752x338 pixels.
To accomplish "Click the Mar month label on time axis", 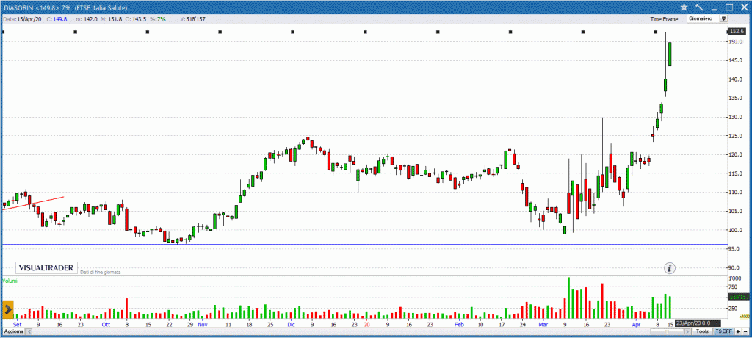I will point(543,325).
